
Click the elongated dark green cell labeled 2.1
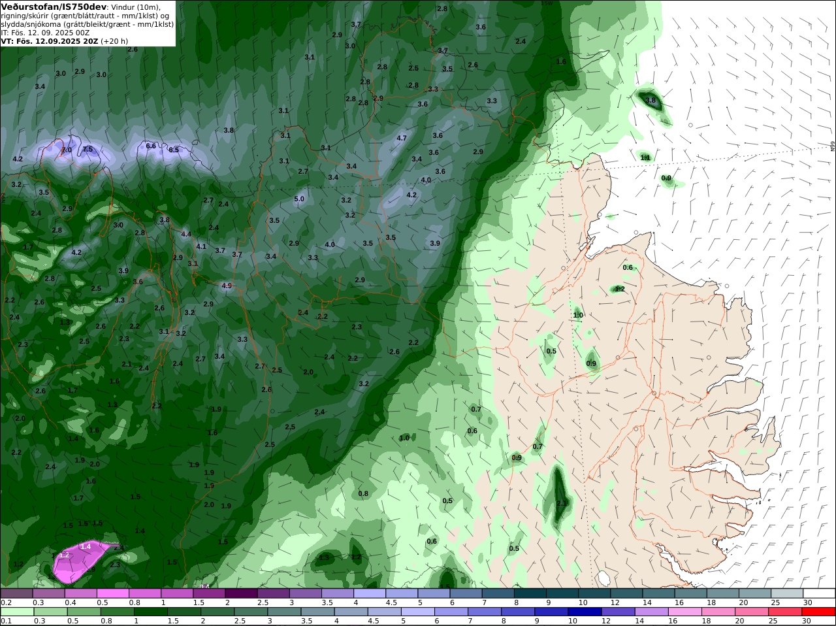pos(560,497)
